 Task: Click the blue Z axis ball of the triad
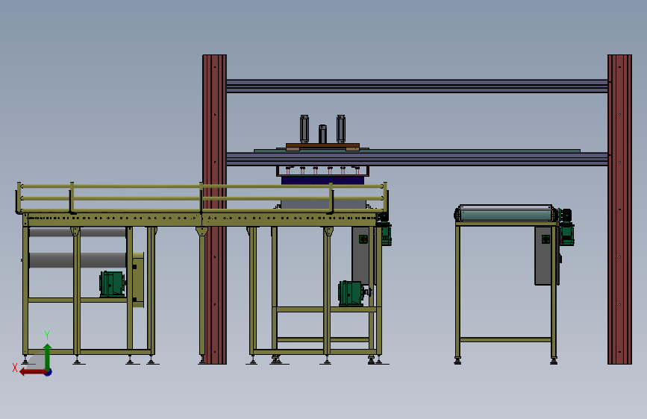pos(49,372)
